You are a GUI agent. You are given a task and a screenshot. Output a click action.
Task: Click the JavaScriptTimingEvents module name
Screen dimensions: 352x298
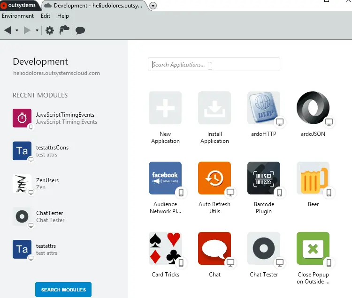click(x=65, y=115)
